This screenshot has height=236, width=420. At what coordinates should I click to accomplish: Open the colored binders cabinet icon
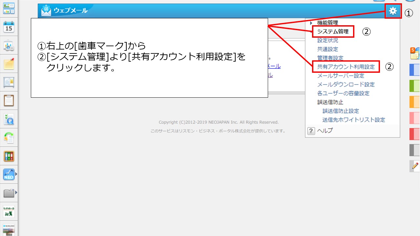pyautogui.click(x=9, y=156)
